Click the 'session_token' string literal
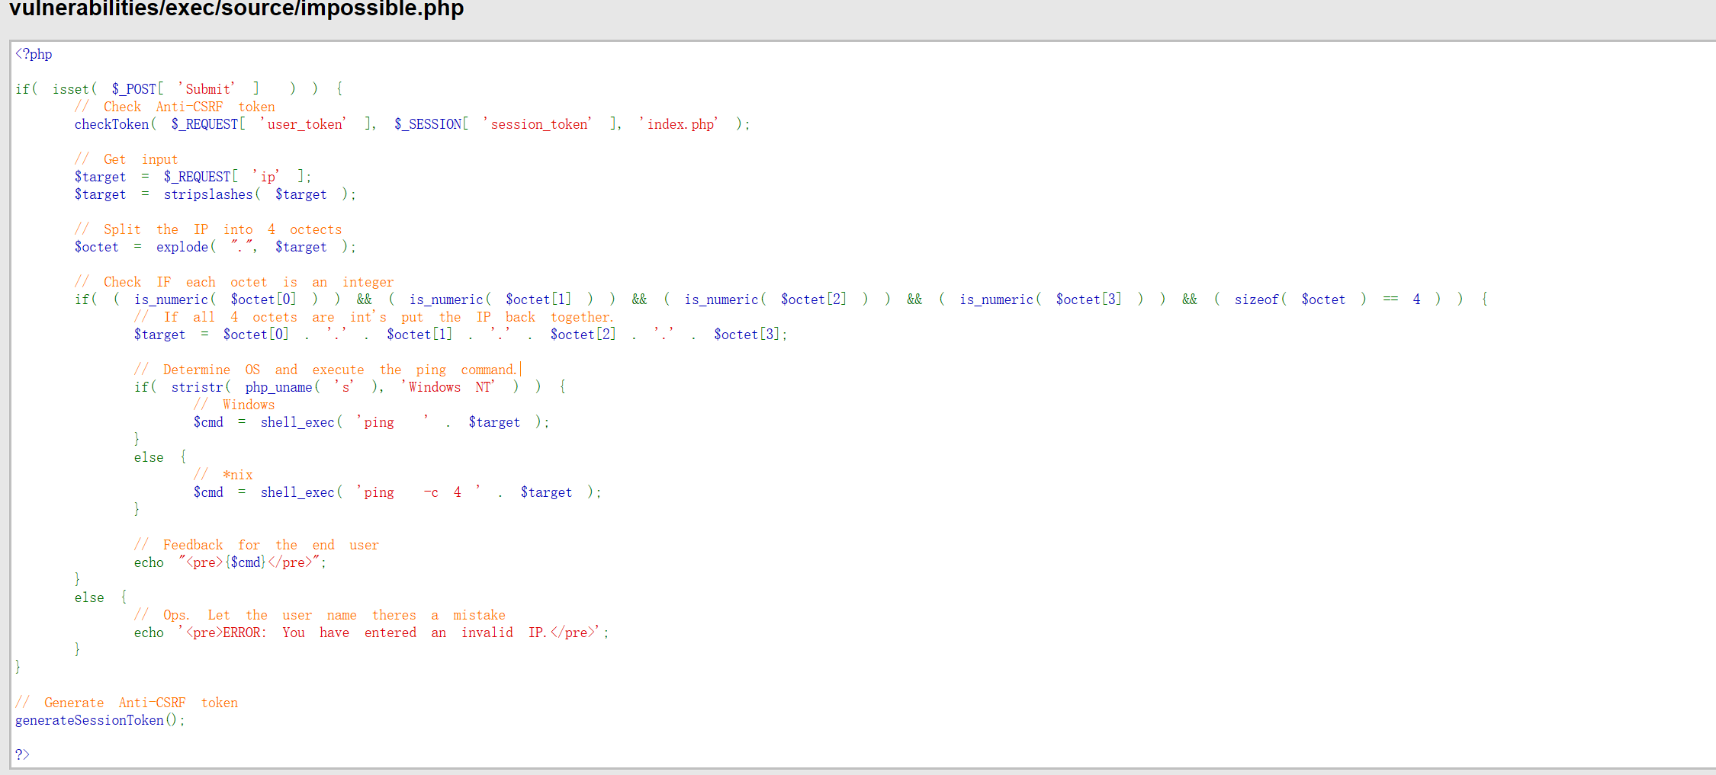 (x=538, y=124)
